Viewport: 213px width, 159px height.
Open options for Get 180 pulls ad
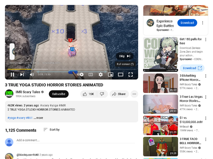coord(206,39)
